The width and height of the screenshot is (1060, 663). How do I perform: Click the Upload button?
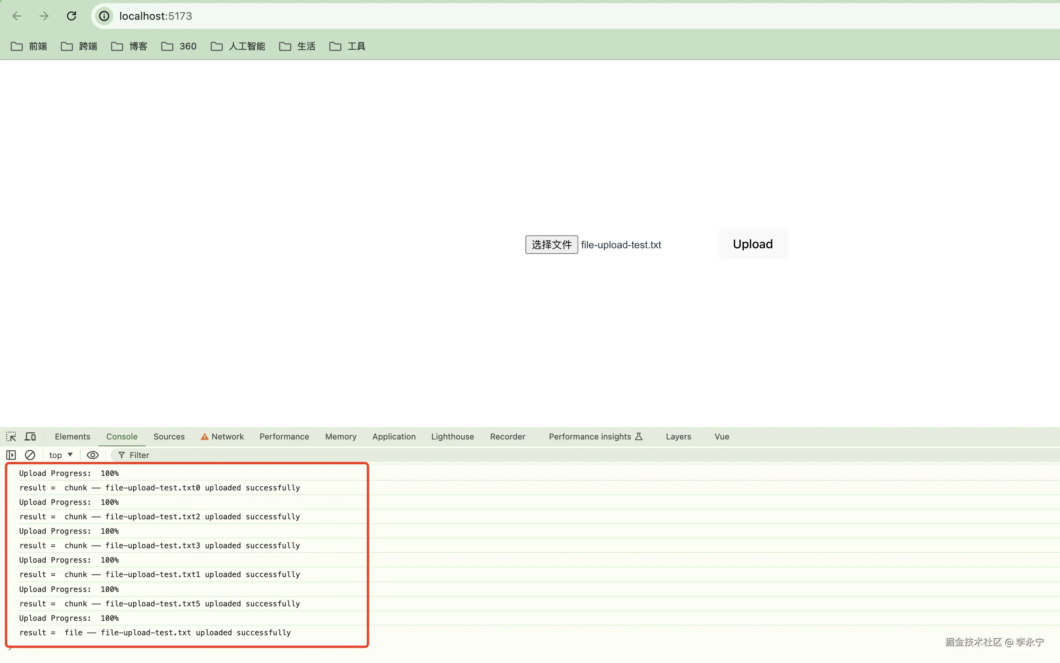click(x=752, y=244)
